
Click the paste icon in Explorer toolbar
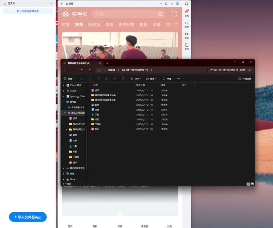[x=98, y=79]
